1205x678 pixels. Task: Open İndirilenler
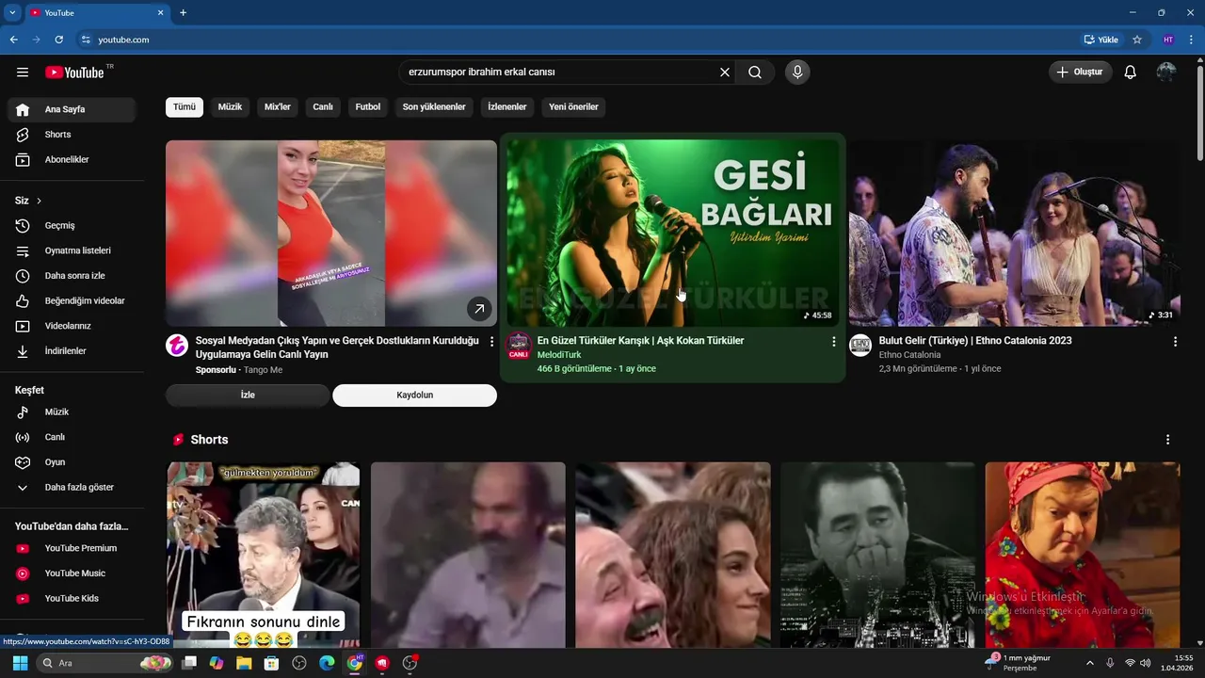pos(72,351)
